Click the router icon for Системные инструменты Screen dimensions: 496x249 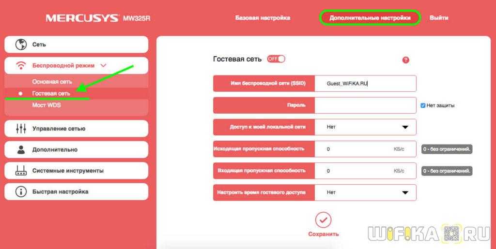[x=21, y=170]
